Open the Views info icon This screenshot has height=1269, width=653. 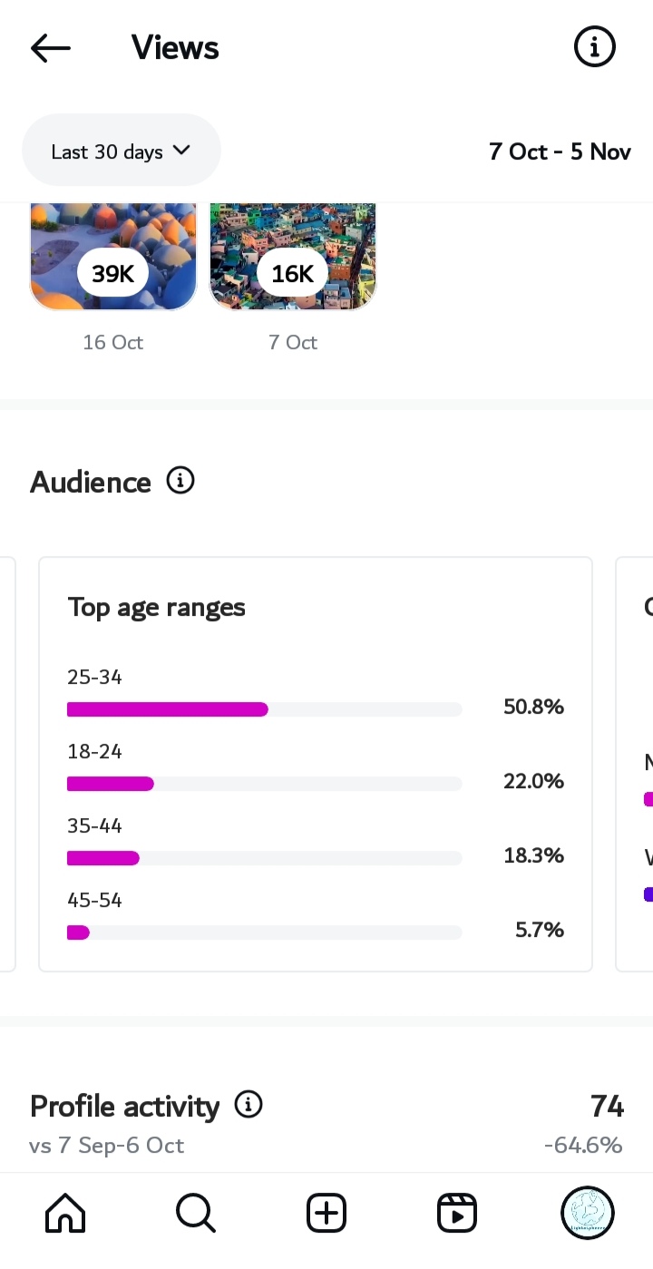[595, 47]
